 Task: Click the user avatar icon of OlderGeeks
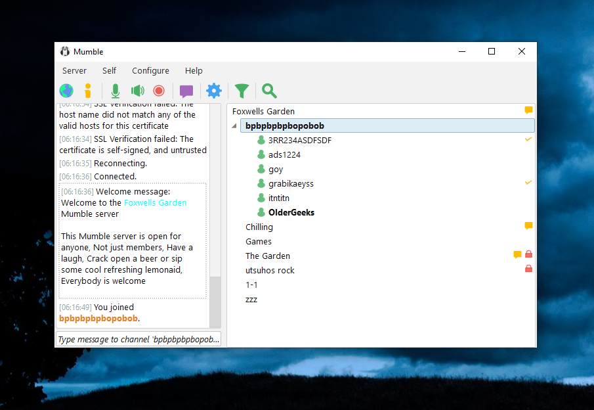(261, 212)
